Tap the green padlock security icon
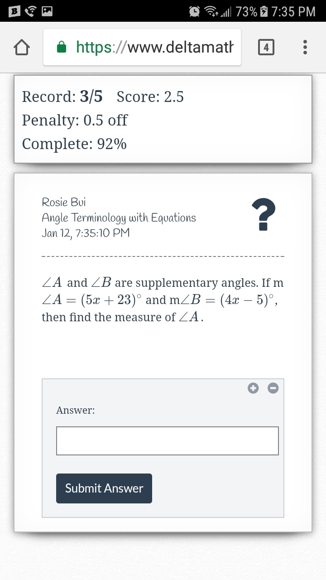 point(62,47)
